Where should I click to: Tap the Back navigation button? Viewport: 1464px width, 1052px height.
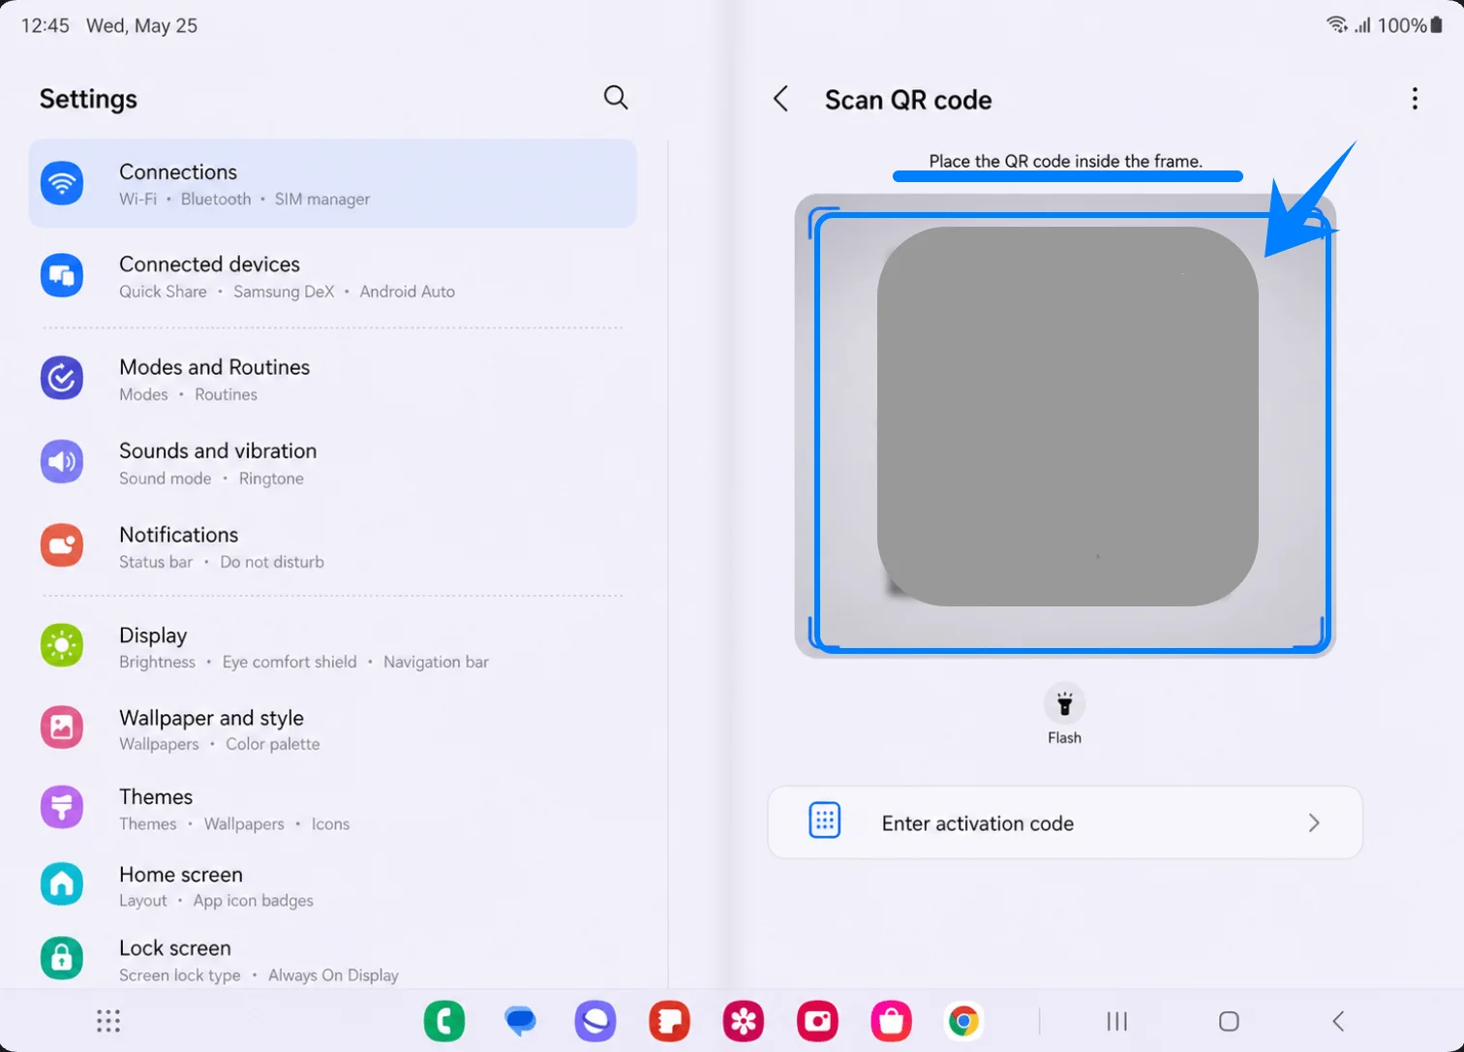[x=1338, y=1021]
